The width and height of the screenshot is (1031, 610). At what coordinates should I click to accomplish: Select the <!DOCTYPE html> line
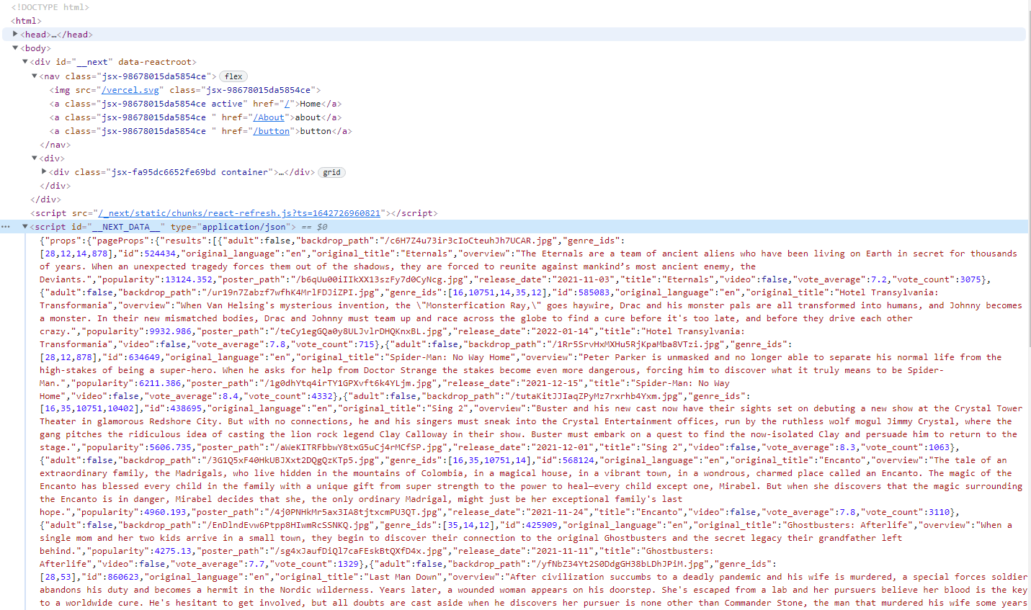(50, 7)
